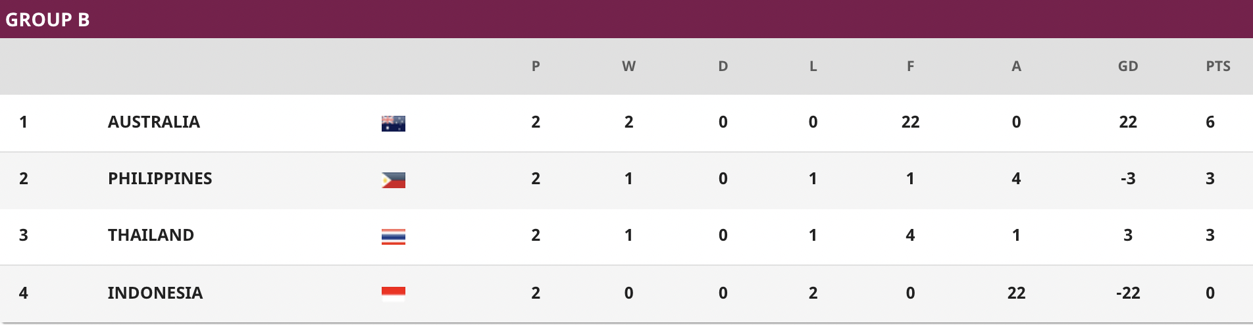Select the THAILAND team name

point(151,235)
